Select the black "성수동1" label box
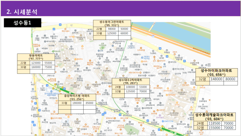Image resolution: width=241 pixels, height=136 pixels. 23,23
